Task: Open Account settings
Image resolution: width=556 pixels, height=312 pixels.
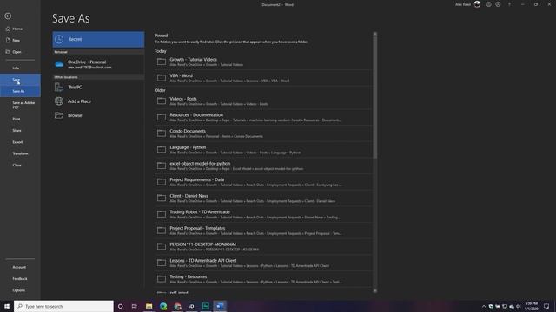Action: pos(20,267)
